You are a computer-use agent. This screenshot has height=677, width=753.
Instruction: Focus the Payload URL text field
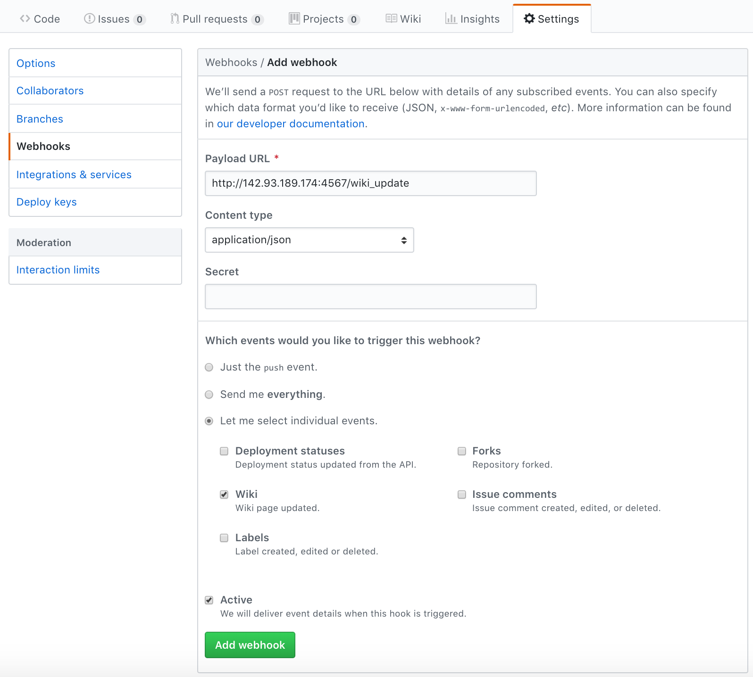(x=370, y=183)
